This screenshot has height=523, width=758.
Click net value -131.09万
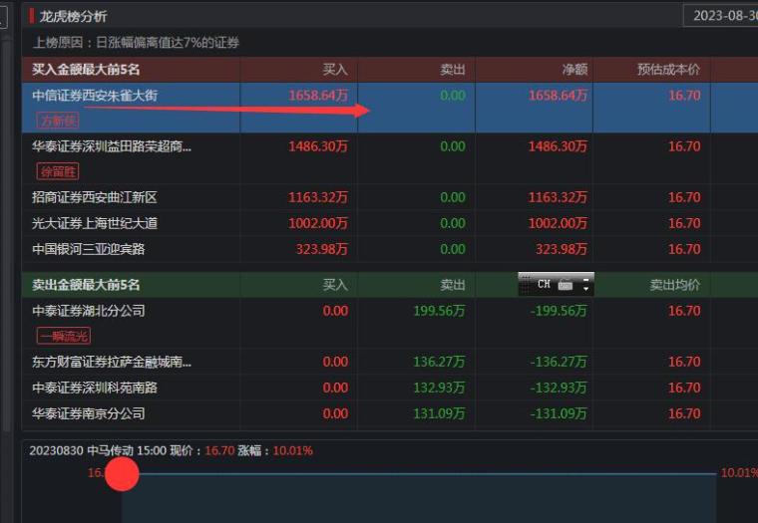[559, 413]
